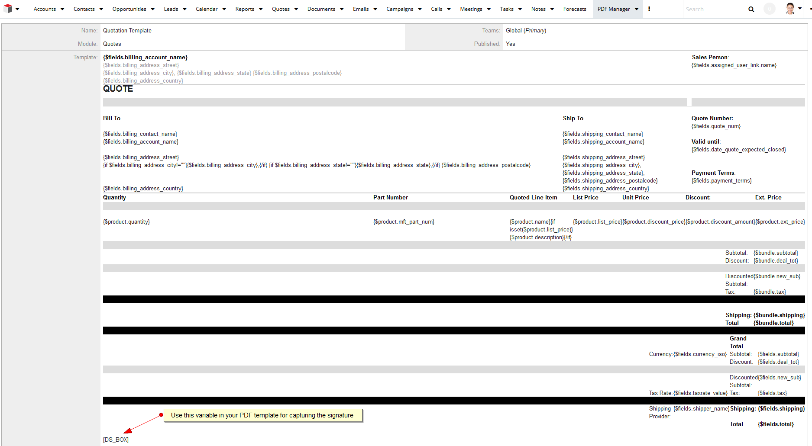The width and height of the screenshot is (812, 446).
Task: Click the Sales Person label
Action: [710, 58]
